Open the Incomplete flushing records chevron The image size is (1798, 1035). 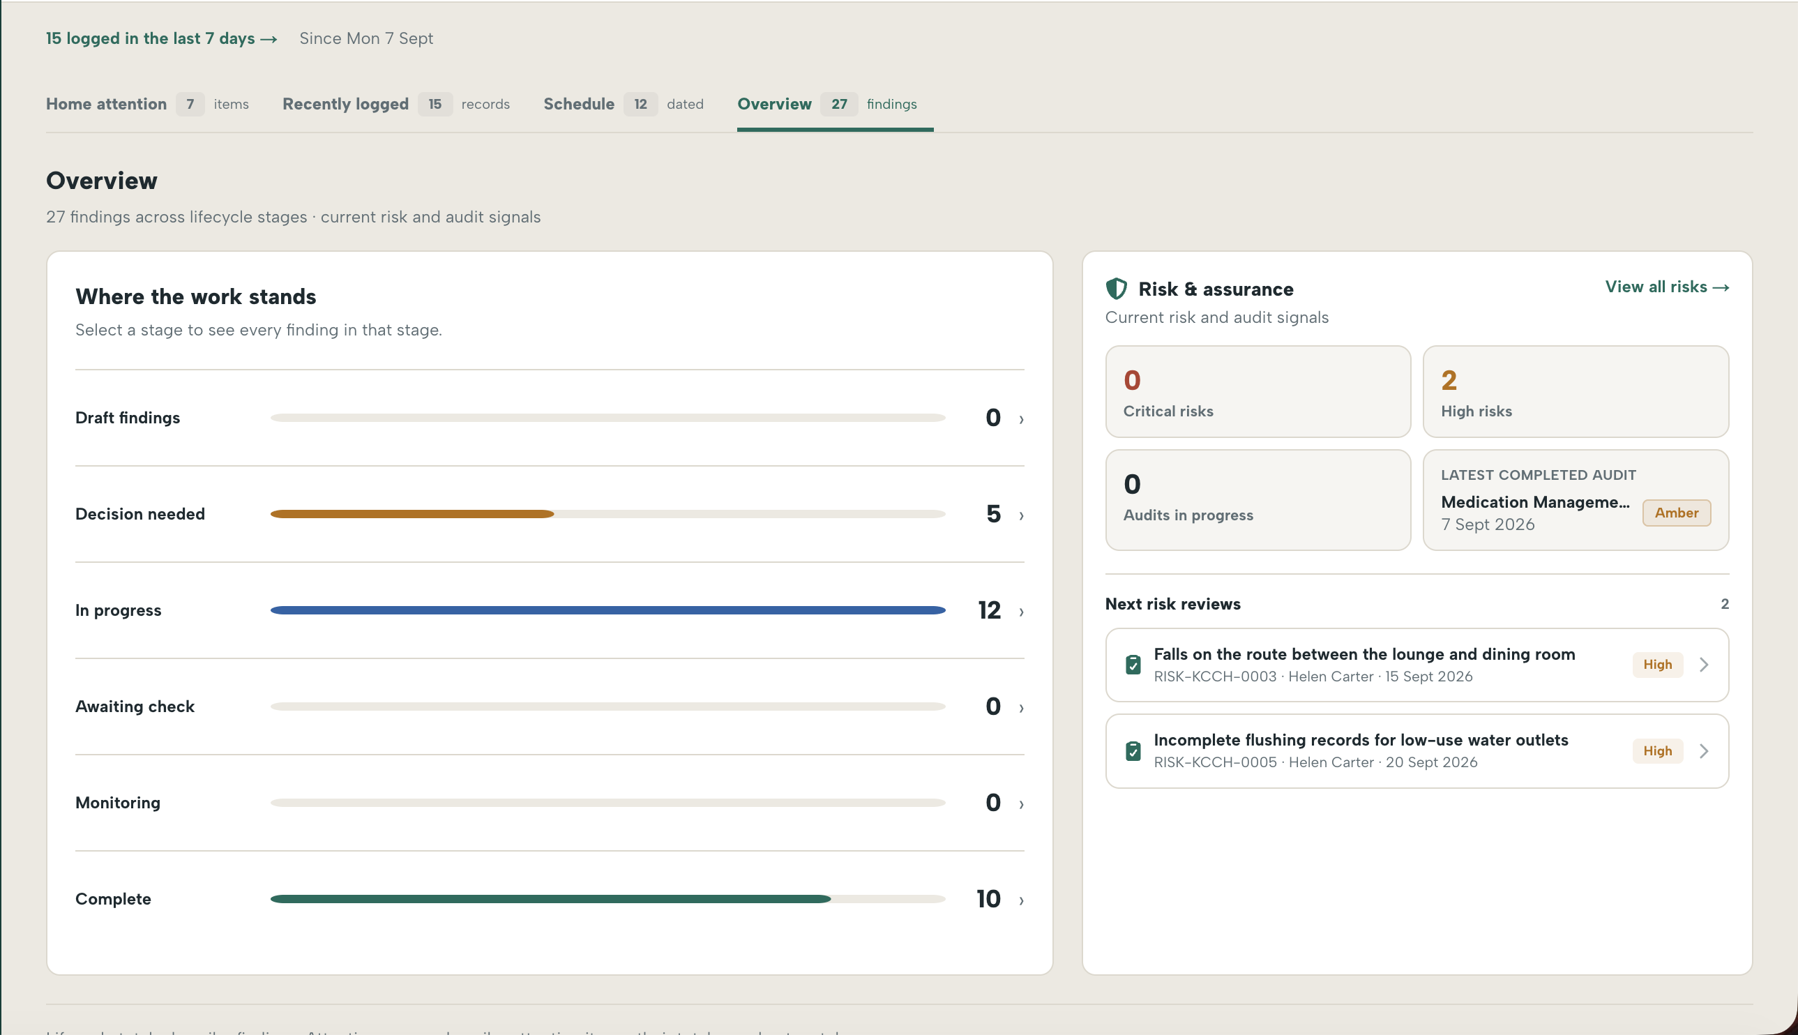[x=1704, y=750]
